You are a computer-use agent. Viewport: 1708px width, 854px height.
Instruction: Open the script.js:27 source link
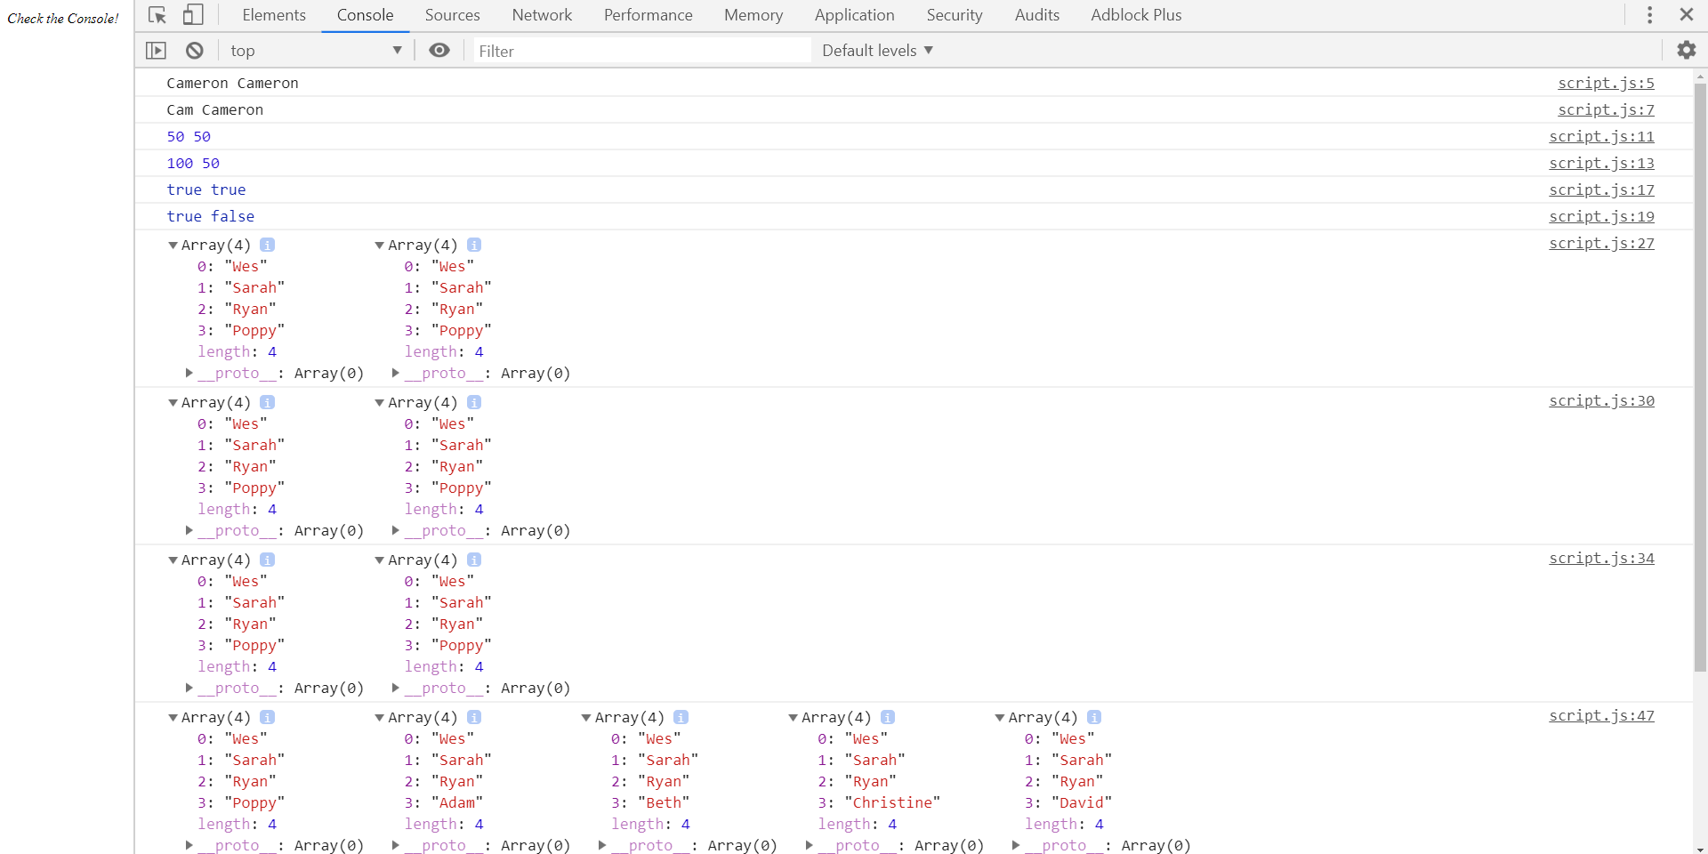click(x=1601, y=243)
